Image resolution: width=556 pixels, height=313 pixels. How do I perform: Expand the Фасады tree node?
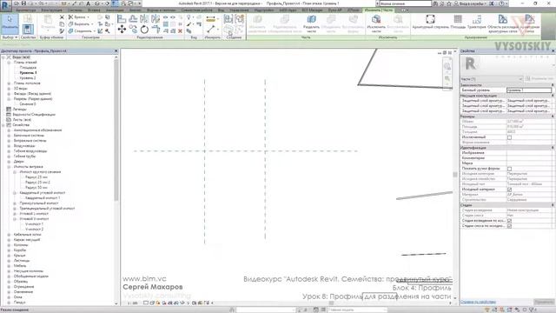[x=10, y=94]
